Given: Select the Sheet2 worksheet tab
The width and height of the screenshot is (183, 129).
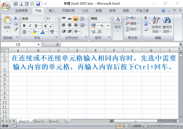Looking at the screenshot, I should [39, 121].
